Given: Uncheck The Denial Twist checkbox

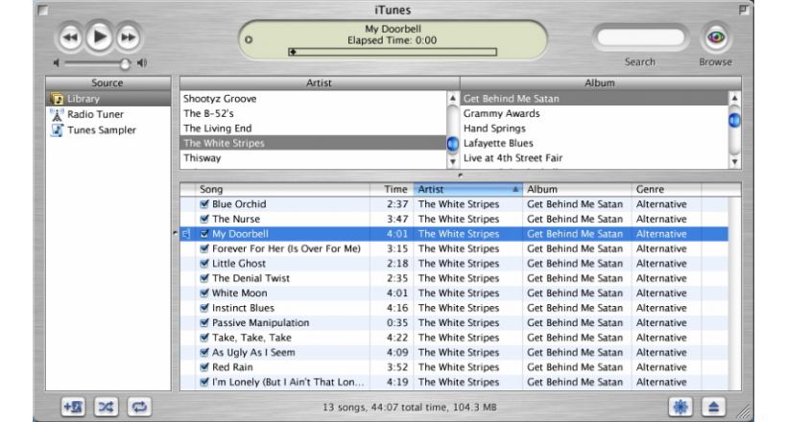Looking at the screenshot, I should click(x=204, y=278).
